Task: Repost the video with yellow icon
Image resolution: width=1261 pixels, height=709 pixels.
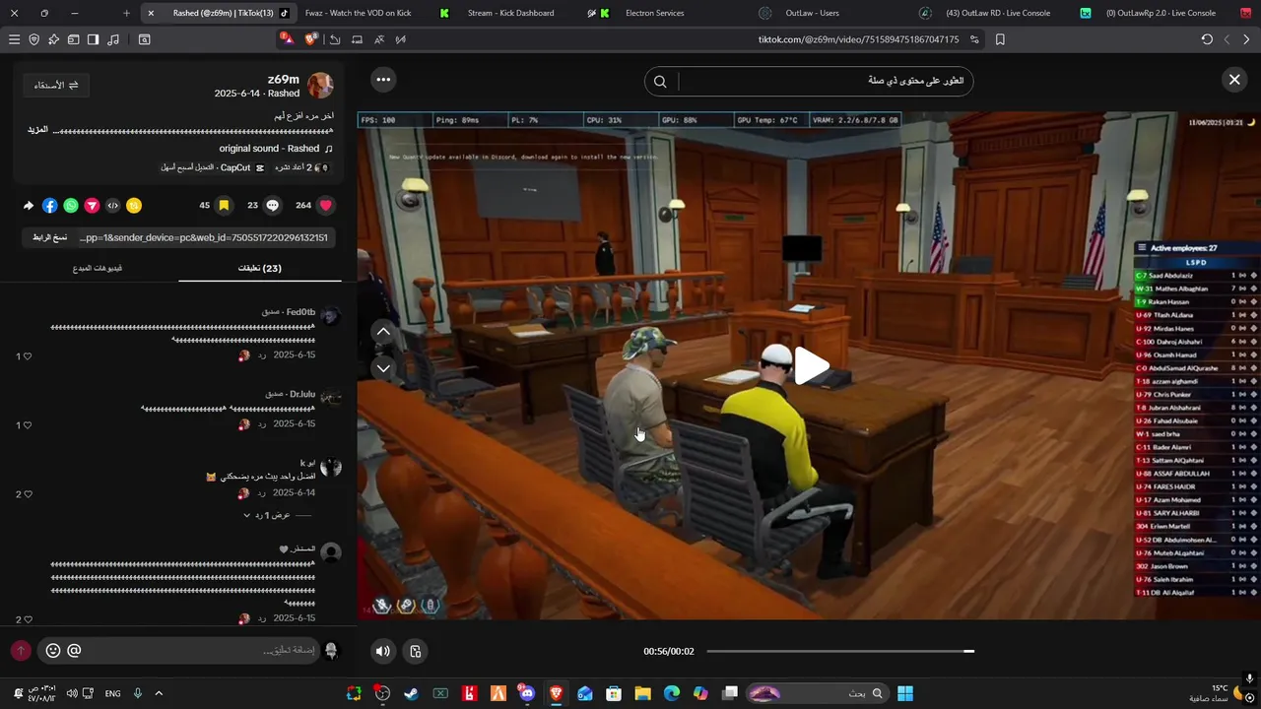Action: 134,206
